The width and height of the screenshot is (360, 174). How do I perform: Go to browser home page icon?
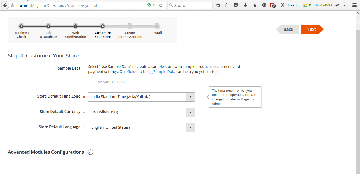[255, 5]
